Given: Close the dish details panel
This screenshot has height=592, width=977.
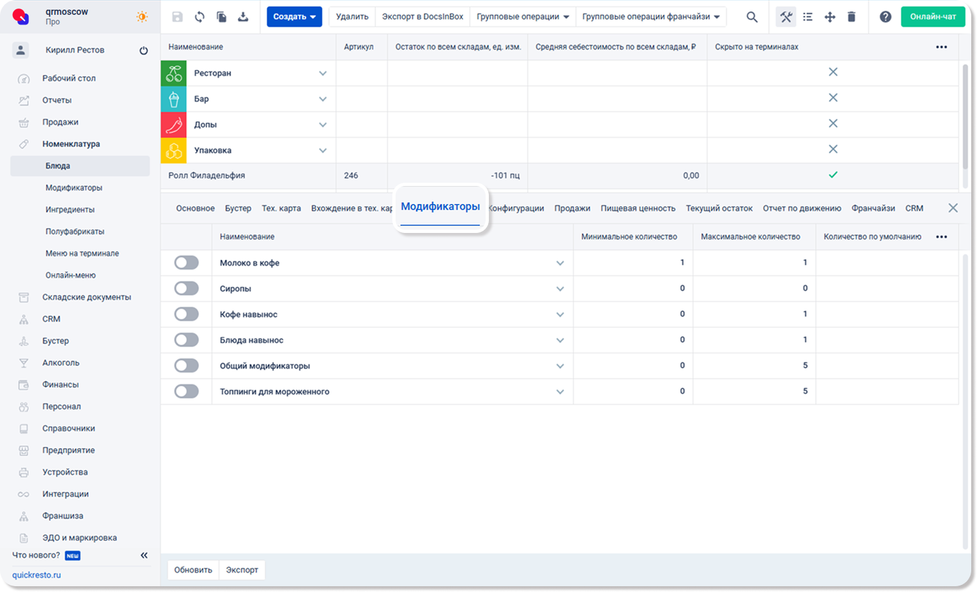Looking at the screenshot, I should tap(953, 208).
